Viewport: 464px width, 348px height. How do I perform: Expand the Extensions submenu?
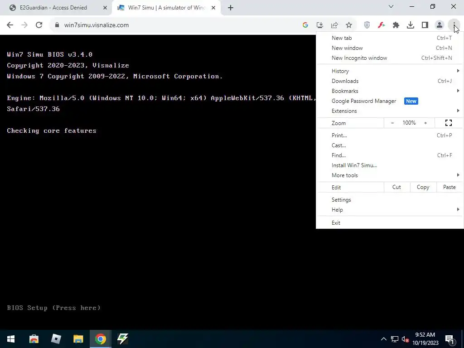point(390,111)
